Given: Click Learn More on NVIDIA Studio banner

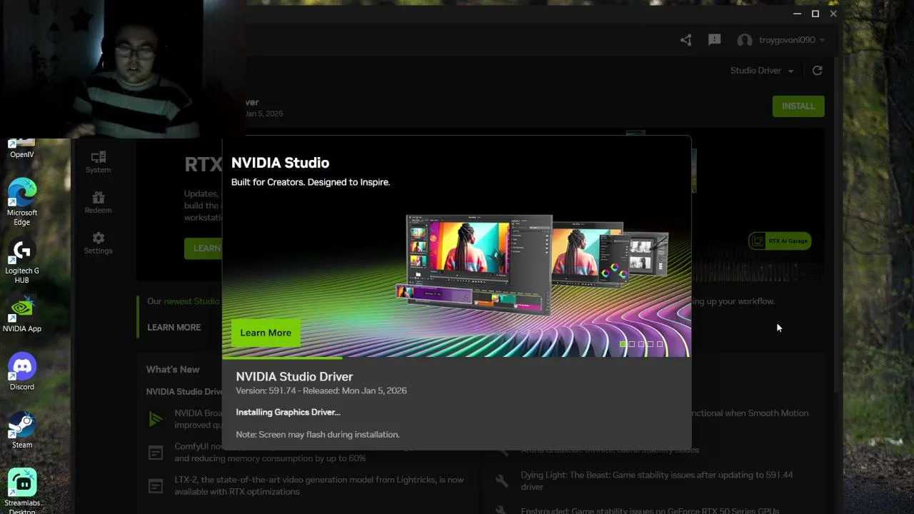Looking at the screenshot, I should (x=266, y=333).
